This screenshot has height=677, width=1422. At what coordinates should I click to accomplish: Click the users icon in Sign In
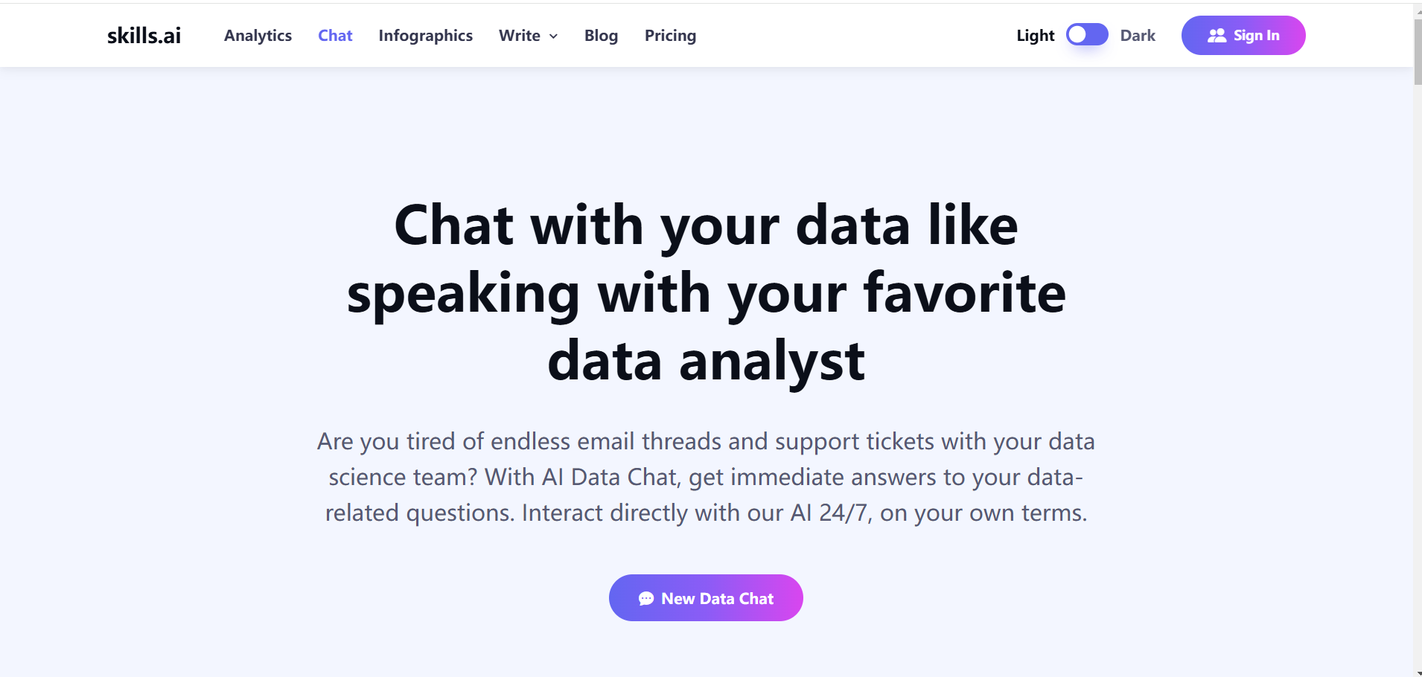(1217, 36)
